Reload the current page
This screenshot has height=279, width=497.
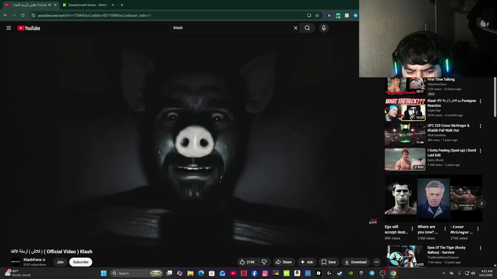click(23, 15)
